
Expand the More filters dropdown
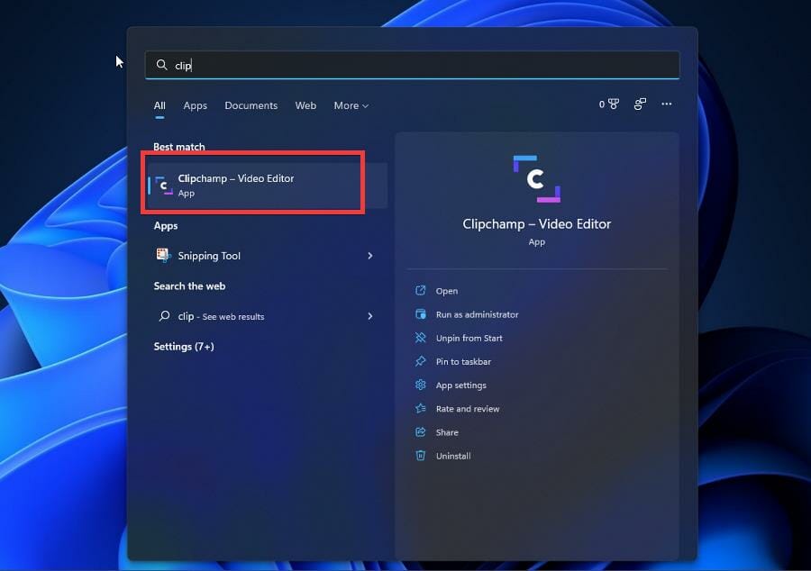351,105
